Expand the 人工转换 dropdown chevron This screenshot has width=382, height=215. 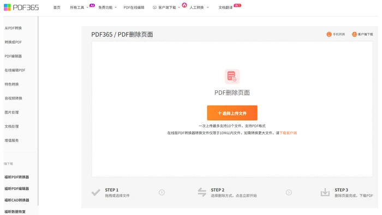tap(207, 8)
